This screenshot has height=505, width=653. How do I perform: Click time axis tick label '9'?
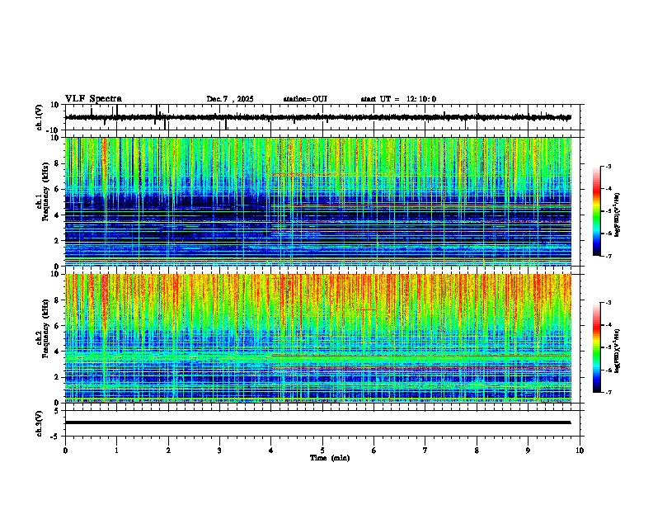click(528, 451)
